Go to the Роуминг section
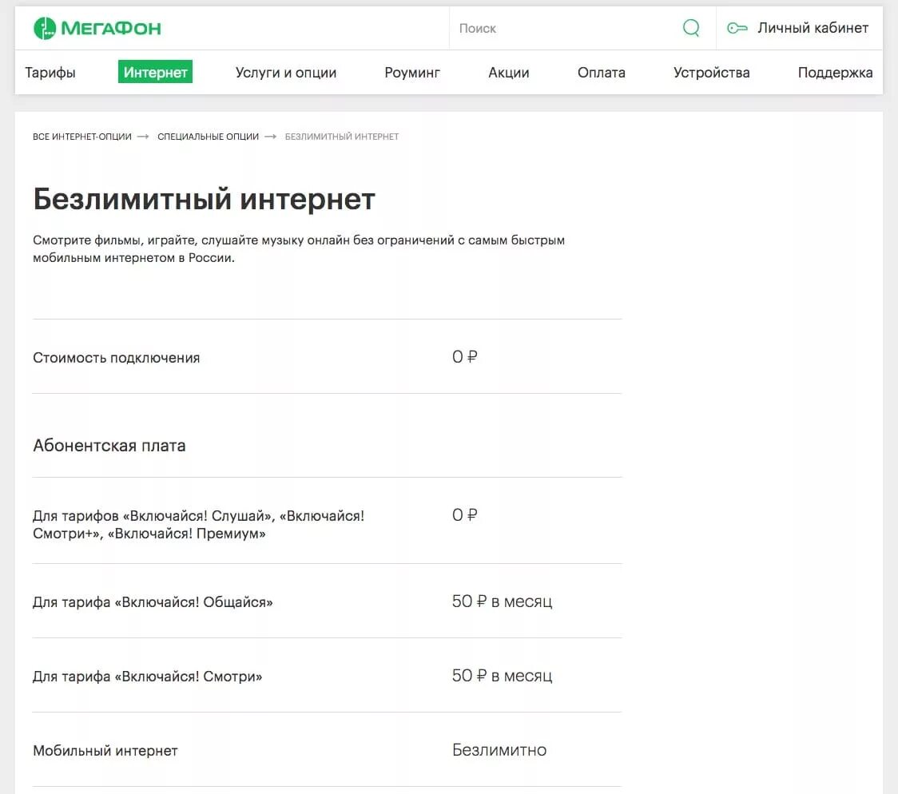The height and width of the screenshot is (794, 898). [412, 73]
